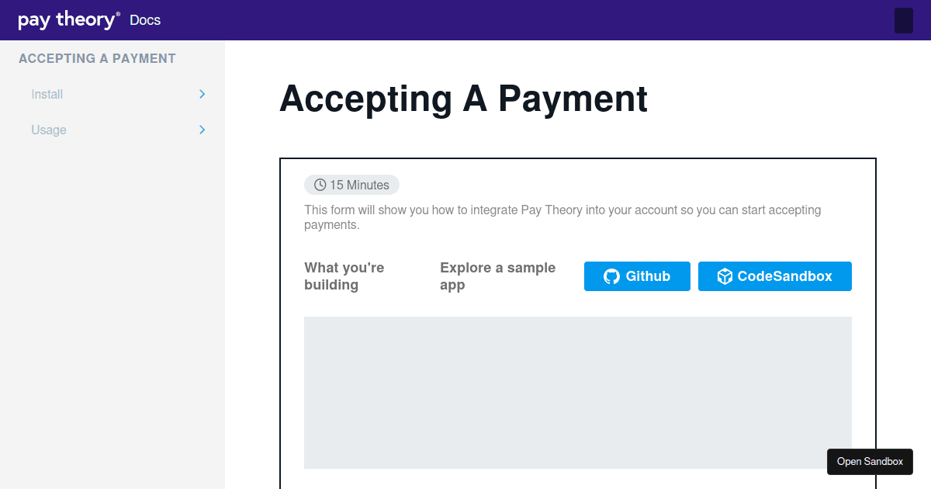Click the 'What you're building' label
This screenshot has width=931, height=489.
[x=344, y=276]
